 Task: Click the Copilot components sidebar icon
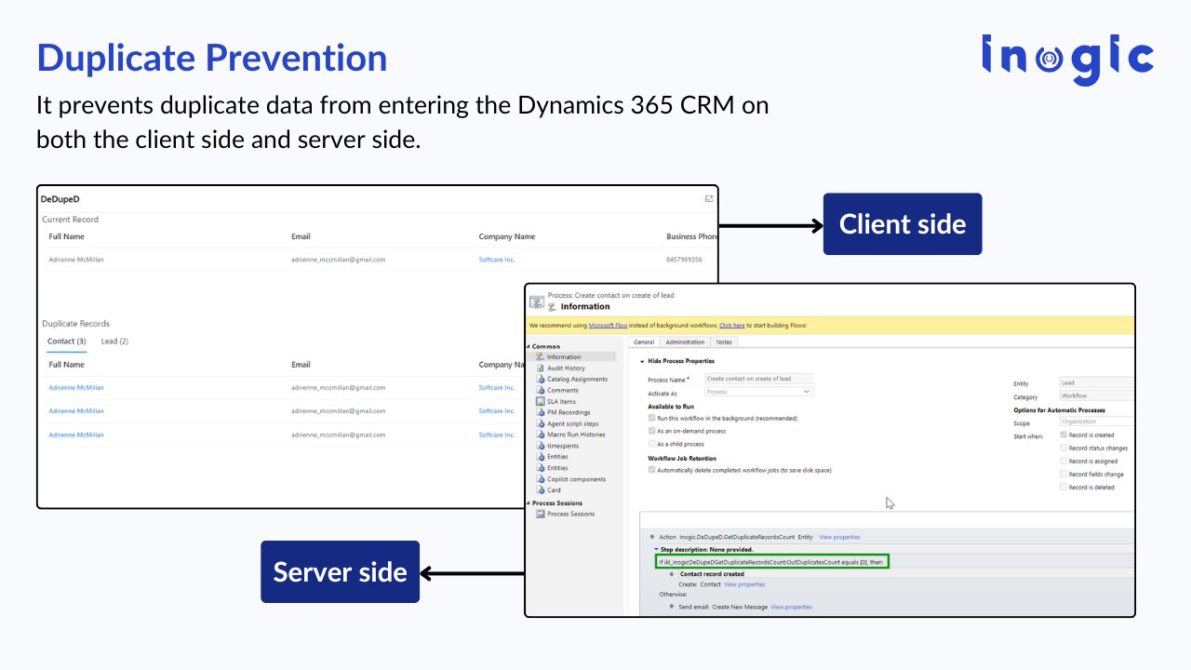click(540, 479)
